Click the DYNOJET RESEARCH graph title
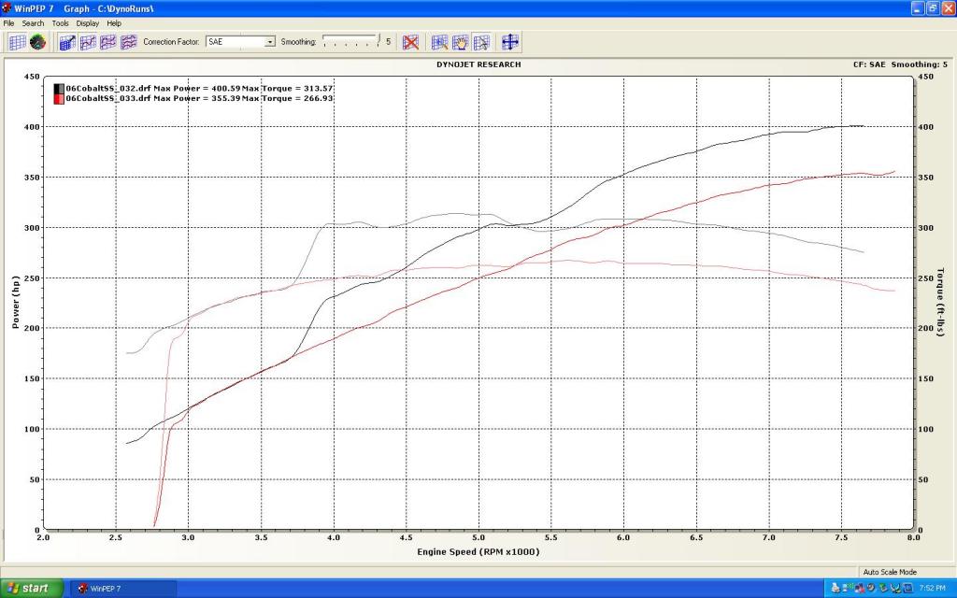This screenshot has width=957, height=598. (478, 64)
